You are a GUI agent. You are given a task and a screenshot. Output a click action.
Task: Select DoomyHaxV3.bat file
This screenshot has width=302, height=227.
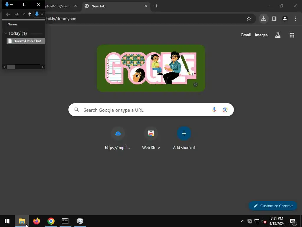(x=26, y=41)
